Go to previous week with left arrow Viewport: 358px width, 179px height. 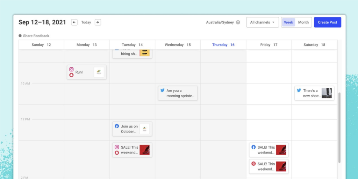(x=74, y=22)
